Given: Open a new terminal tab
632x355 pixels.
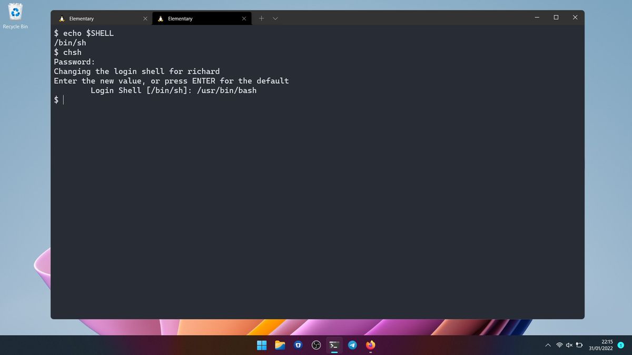Looking at the screenshot, I should [x=262, y=18].
